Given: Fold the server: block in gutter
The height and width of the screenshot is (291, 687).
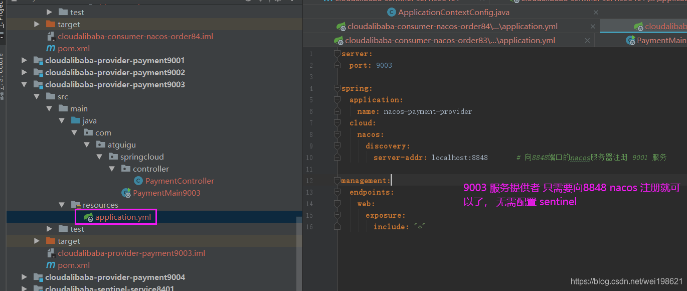Looking at the screenshot, I should 337,54.
